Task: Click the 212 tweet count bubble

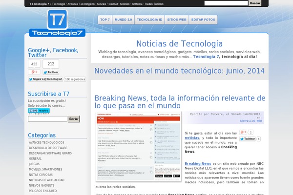Action: pos(51,64)
